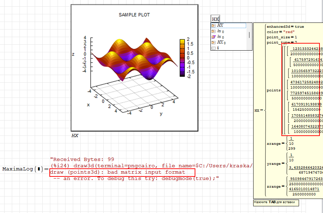This screenshot has height=213, width=323.
Task: Click into the HX input field above the list
Action: click(x=215, y=19)
